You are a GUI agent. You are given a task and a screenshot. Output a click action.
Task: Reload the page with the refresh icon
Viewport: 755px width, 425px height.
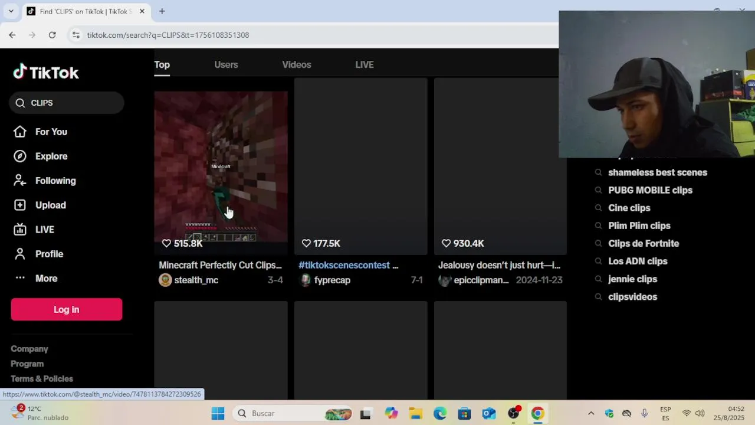pyautogui.click(x=52, y=35)
